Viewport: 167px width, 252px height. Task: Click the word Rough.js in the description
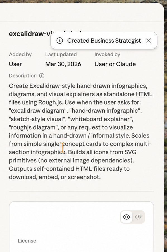point(51,102)
